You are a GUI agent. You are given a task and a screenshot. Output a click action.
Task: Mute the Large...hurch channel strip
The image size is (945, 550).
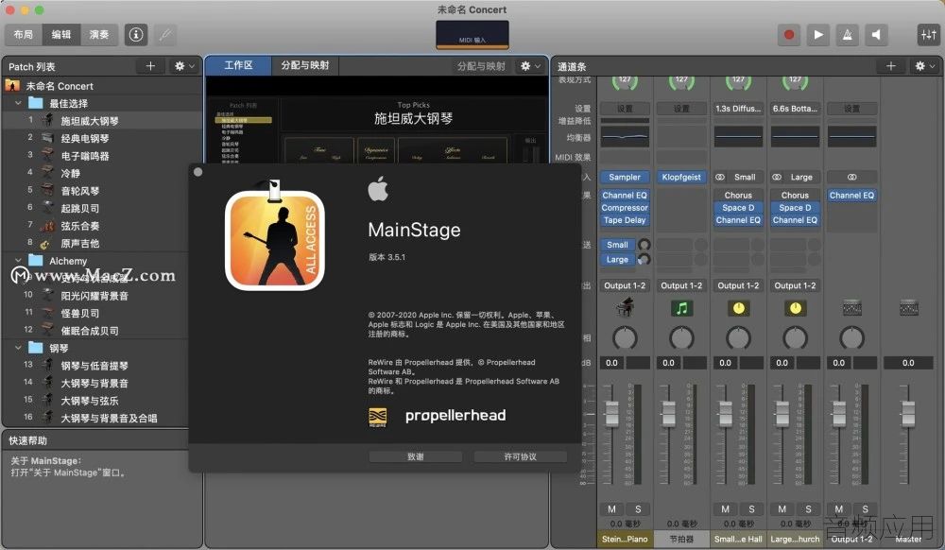[782, 509]
